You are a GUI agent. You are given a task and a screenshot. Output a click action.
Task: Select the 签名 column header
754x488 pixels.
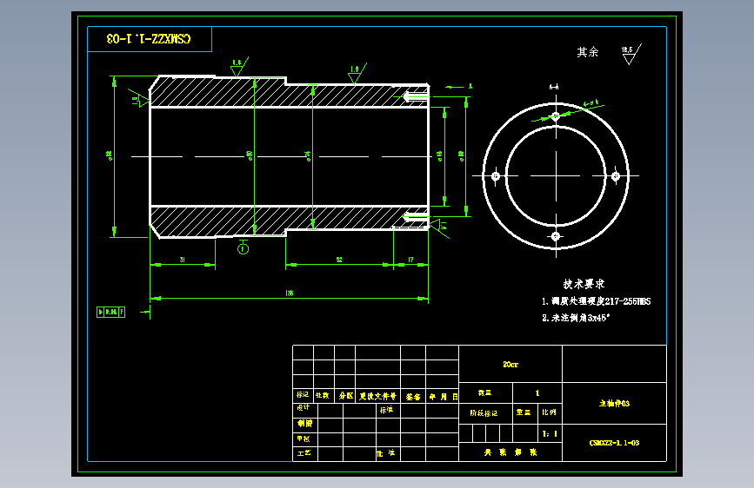pos(413,396)
